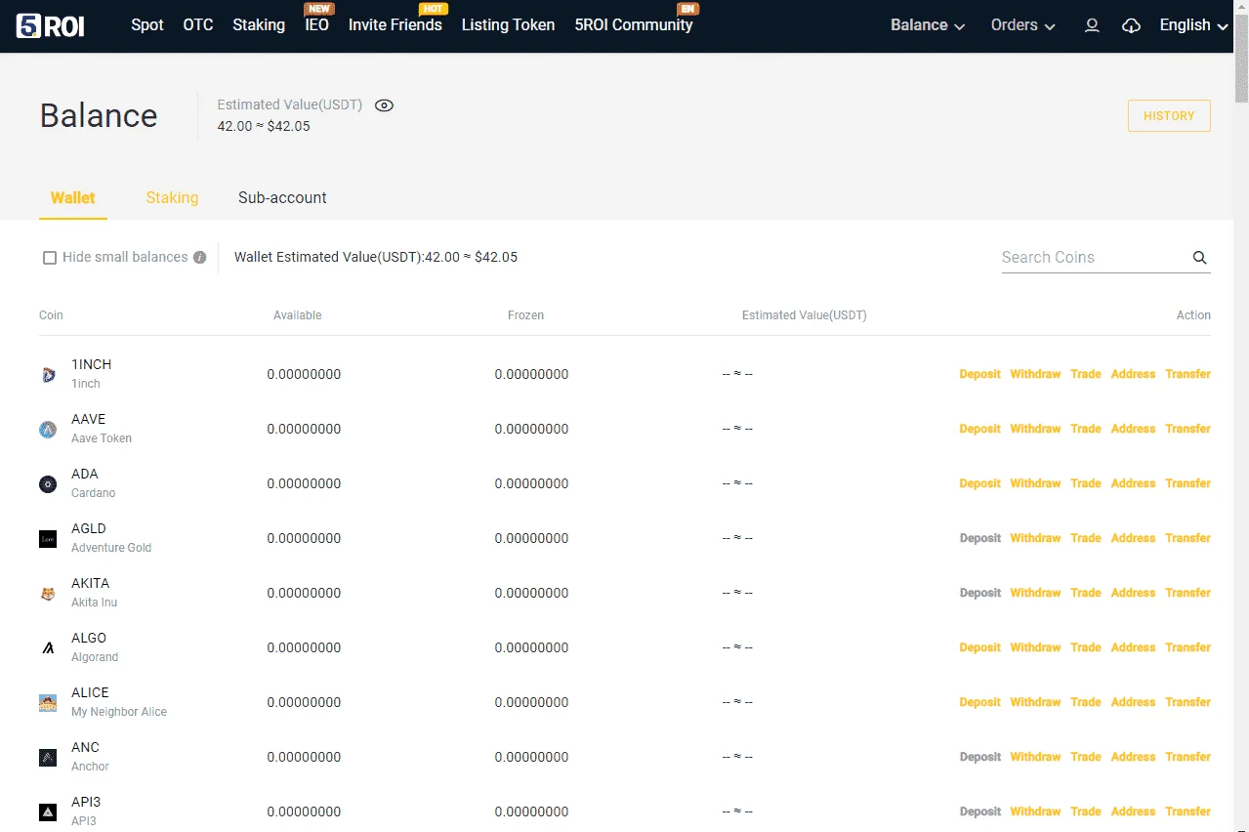Image resolution: width=1249 pixels, height=832 pixels.
Task: Click the search magnifier icon
Action: (x=1199, y=258)
